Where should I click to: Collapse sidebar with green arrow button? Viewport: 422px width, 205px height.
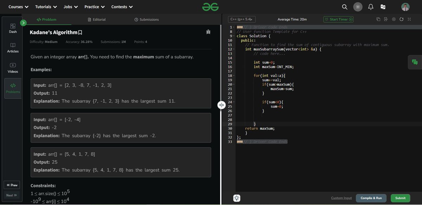click(x=24, y=23)
